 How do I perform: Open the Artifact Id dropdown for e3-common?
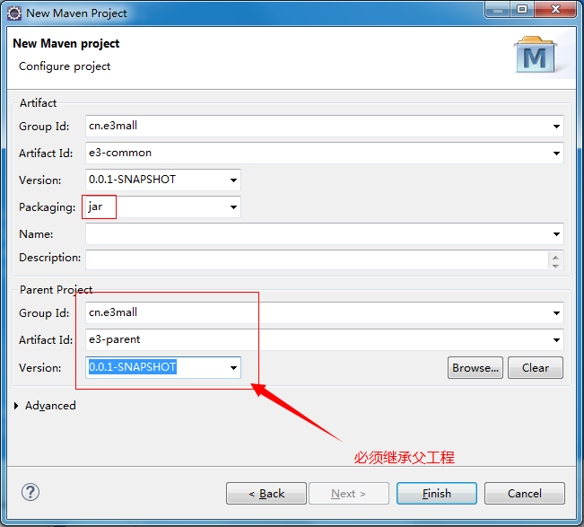click(556, 154)
